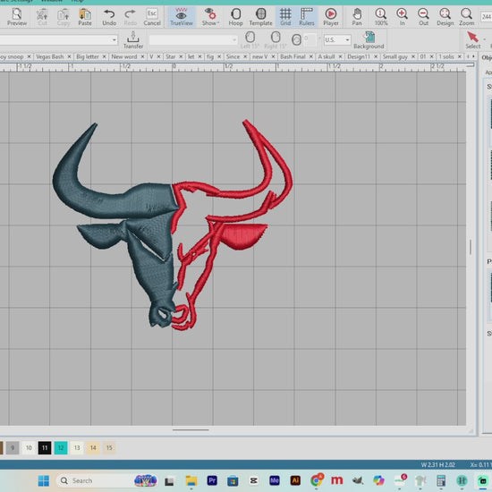The height and width of the screenshot is (492, 492).
Task: Open the Show options dropdown
Action: coord(210,17)
